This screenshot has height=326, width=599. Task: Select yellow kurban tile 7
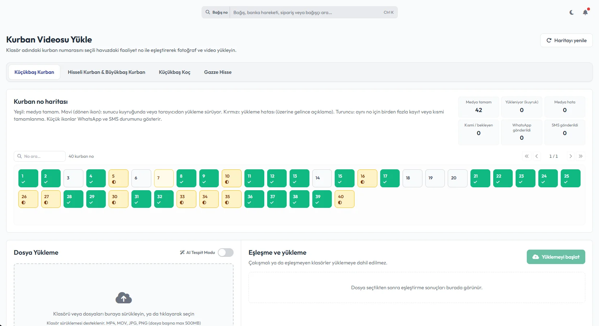(164, 178)
